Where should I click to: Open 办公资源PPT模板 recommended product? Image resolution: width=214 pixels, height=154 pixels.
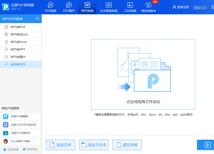coord(20,141)
